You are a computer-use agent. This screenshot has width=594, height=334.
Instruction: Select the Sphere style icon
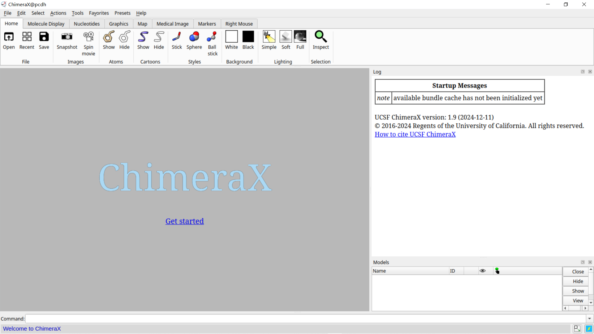click(x=194, y=37)
